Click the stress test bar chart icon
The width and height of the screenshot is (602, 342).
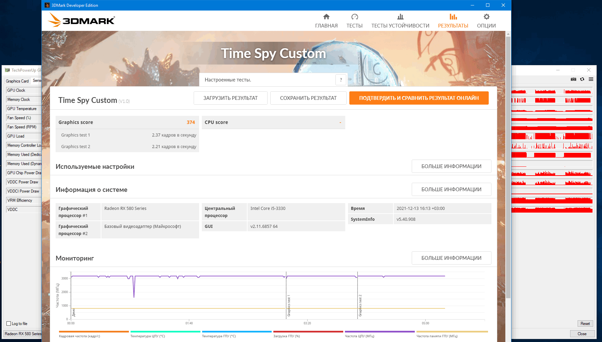pyautogui.click(x=401, y=17)
